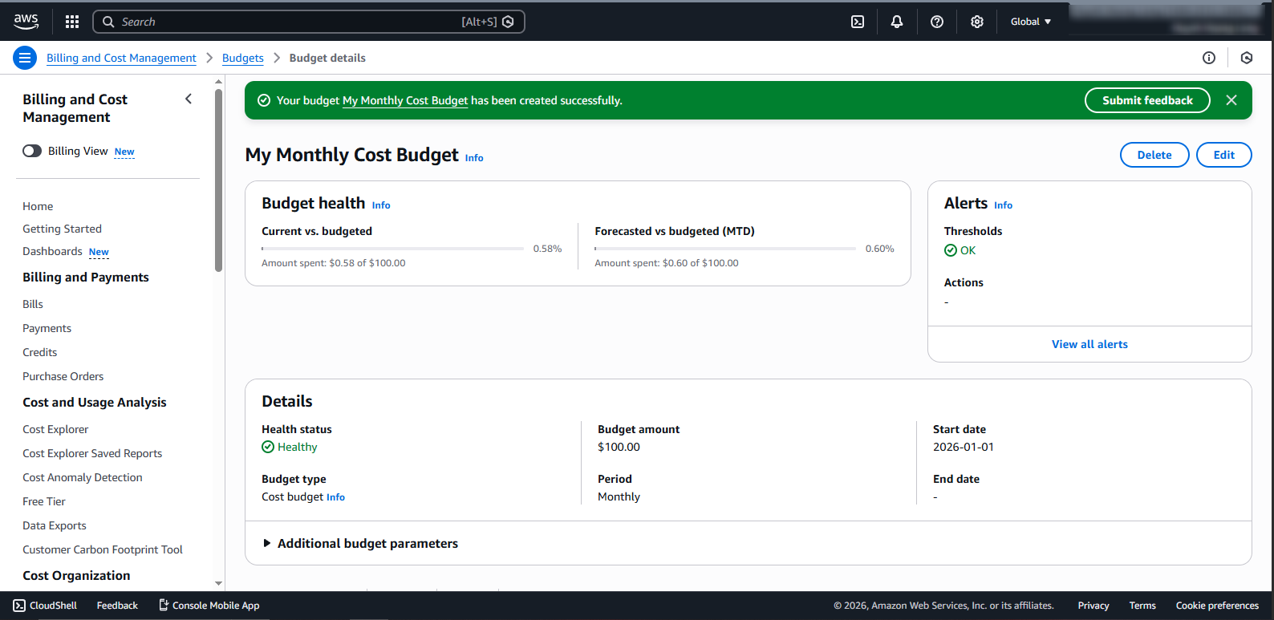Image resolution: width=1274 pixels, height=620 pixels.
Task: Open Console Mobile App link in footer
Action: [x=209, y=606]
